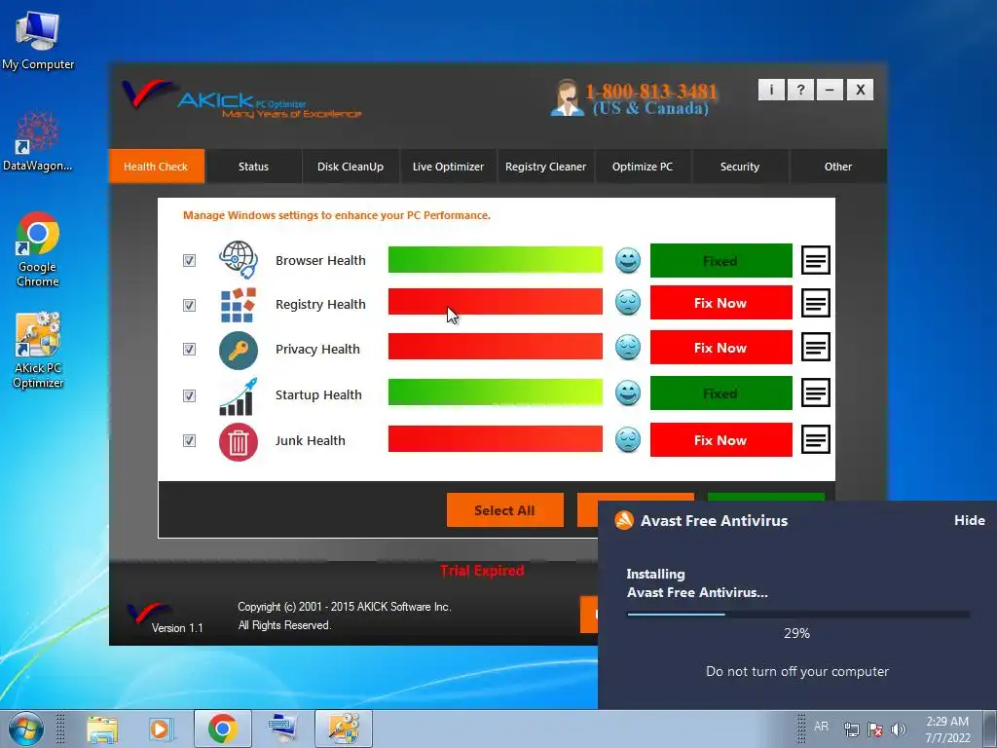
Task: Click the Browser Health globe icon
Action: (x=239, y=259)
